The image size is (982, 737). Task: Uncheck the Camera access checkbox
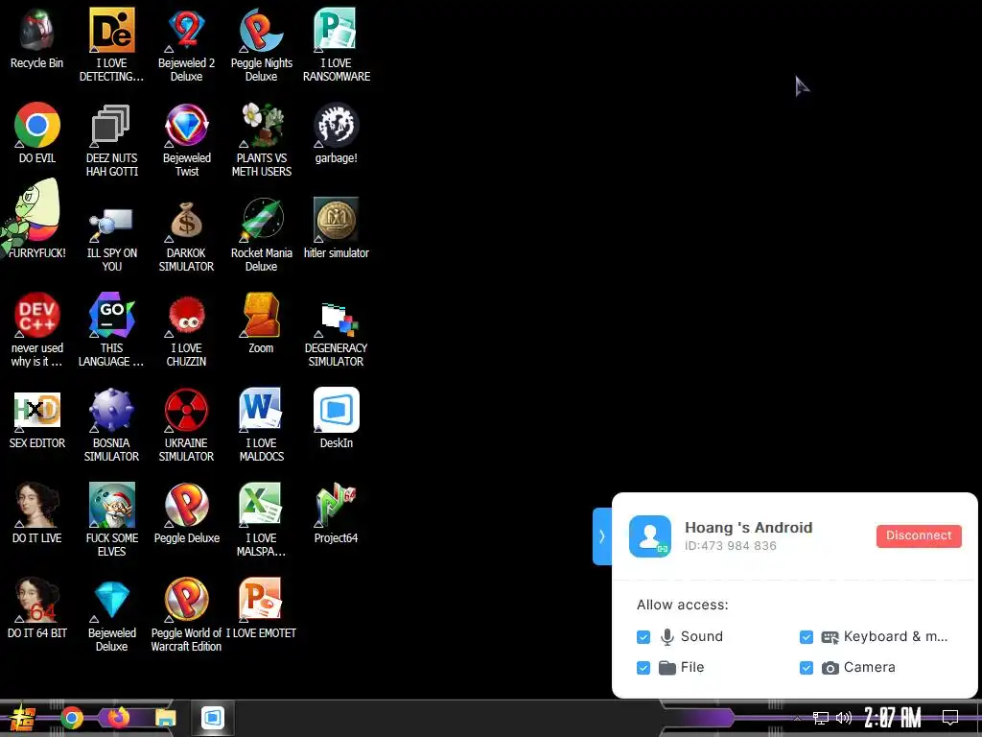pos(806,668)
